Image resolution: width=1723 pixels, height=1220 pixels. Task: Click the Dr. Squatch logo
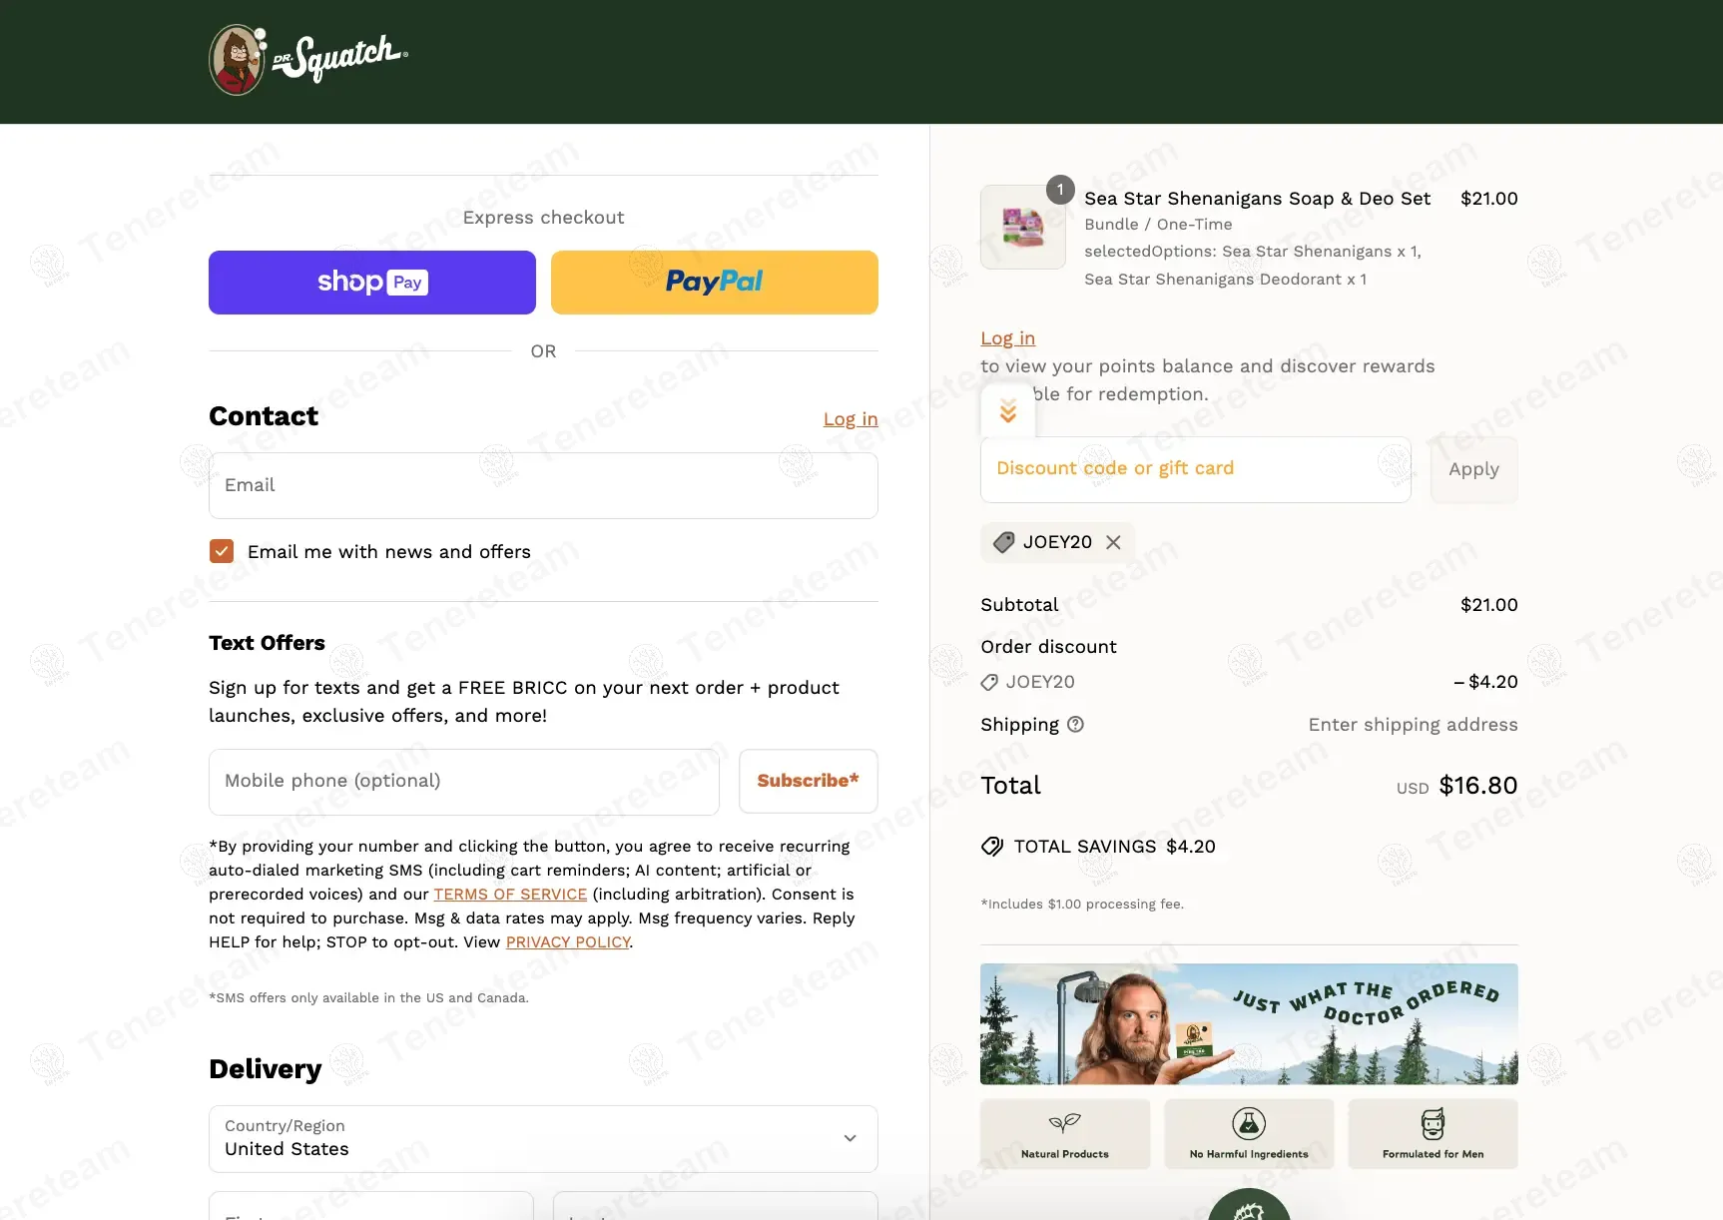click(308, 59)
